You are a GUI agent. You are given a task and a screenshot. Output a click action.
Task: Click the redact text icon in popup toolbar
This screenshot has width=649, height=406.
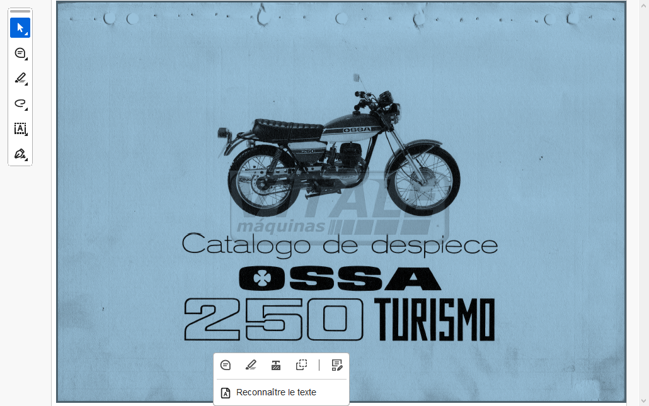pos(276,365)
